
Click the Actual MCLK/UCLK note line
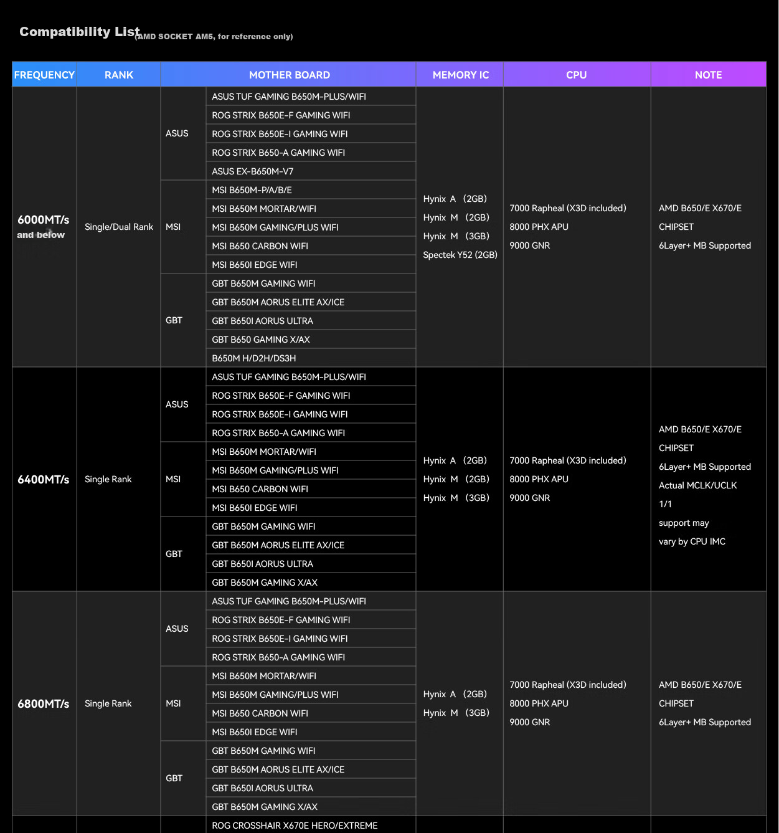[698, 485]
